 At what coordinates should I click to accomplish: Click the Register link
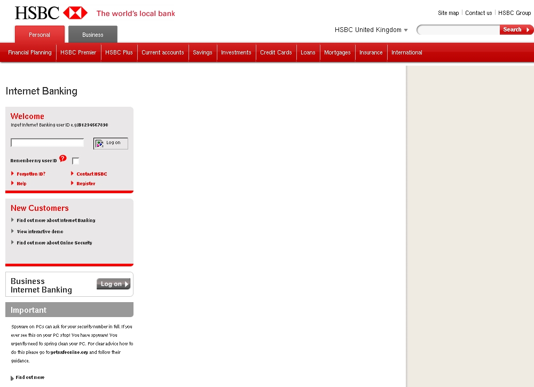86,184
